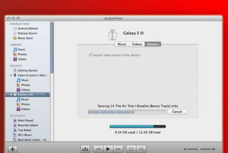Cancel the syncing operation

click(x=177, y=112)
